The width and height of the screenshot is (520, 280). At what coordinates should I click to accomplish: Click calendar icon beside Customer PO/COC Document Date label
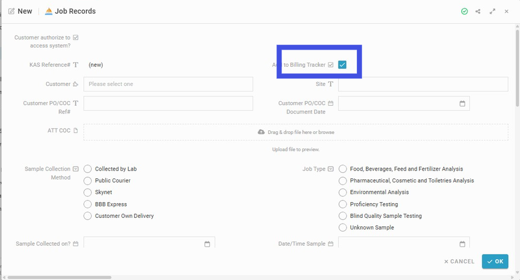(331, 103)
